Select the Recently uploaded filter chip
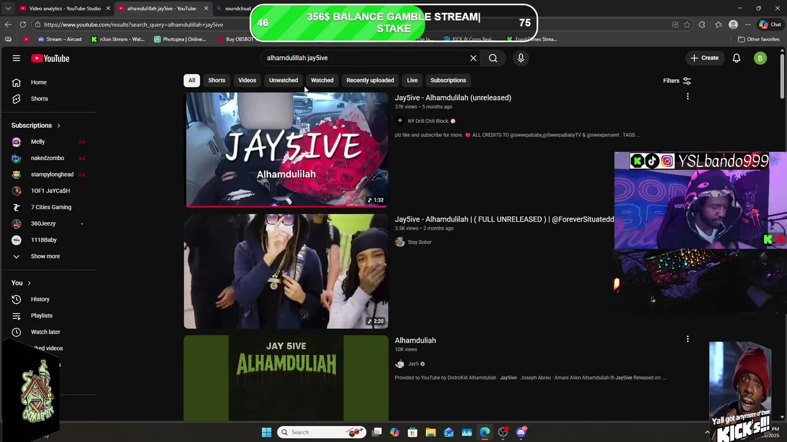The width and height of the screenshot is (787, 442). 370,80
